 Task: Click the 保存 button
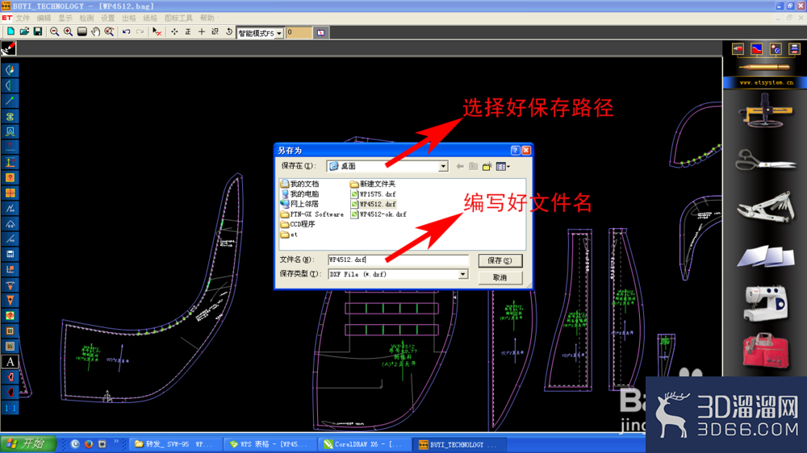[500, 260]
